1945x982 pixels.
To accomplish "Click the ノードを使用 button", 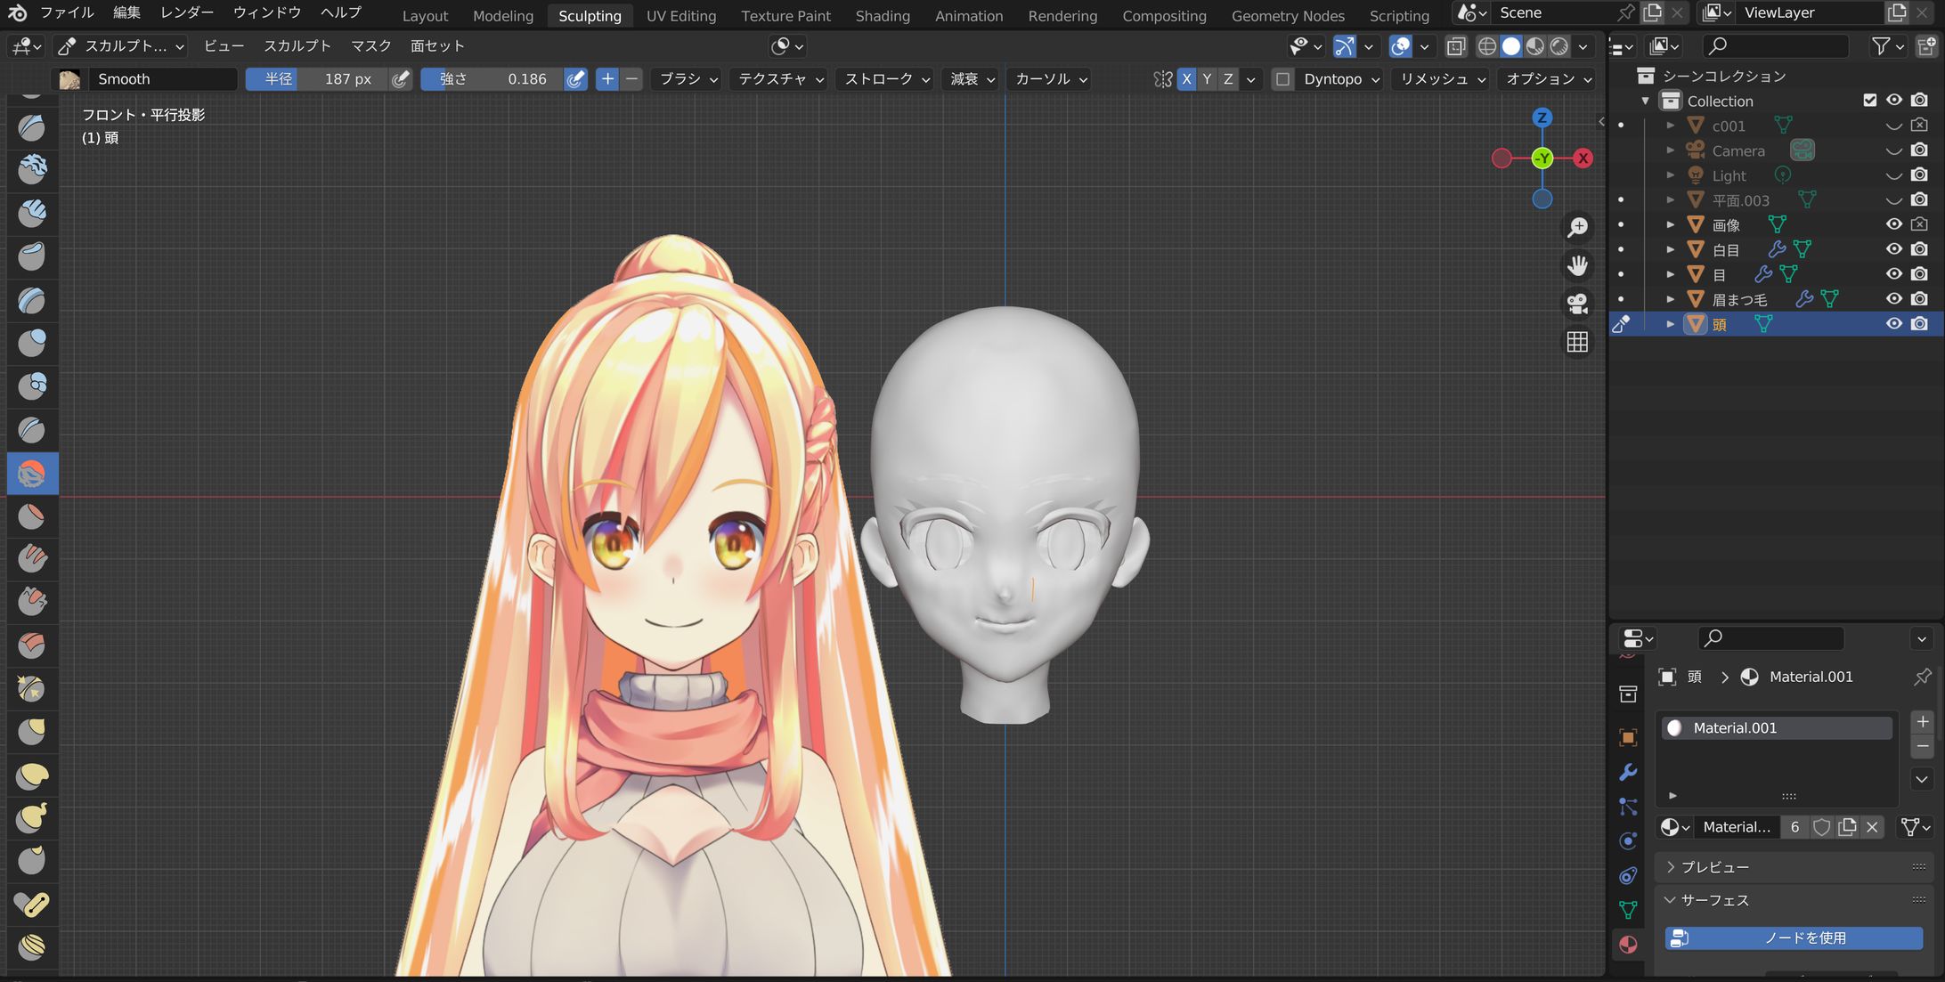I will click(x=1794, y=938).
